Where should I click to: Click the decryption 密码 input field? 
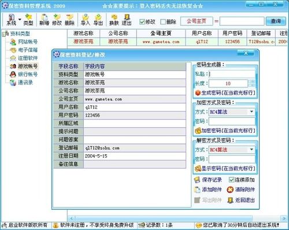232,159
